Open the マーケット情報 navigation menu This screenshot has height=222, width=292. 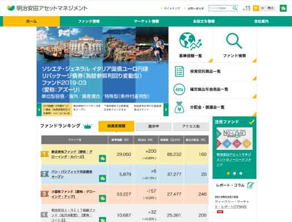tap(146, 21)
